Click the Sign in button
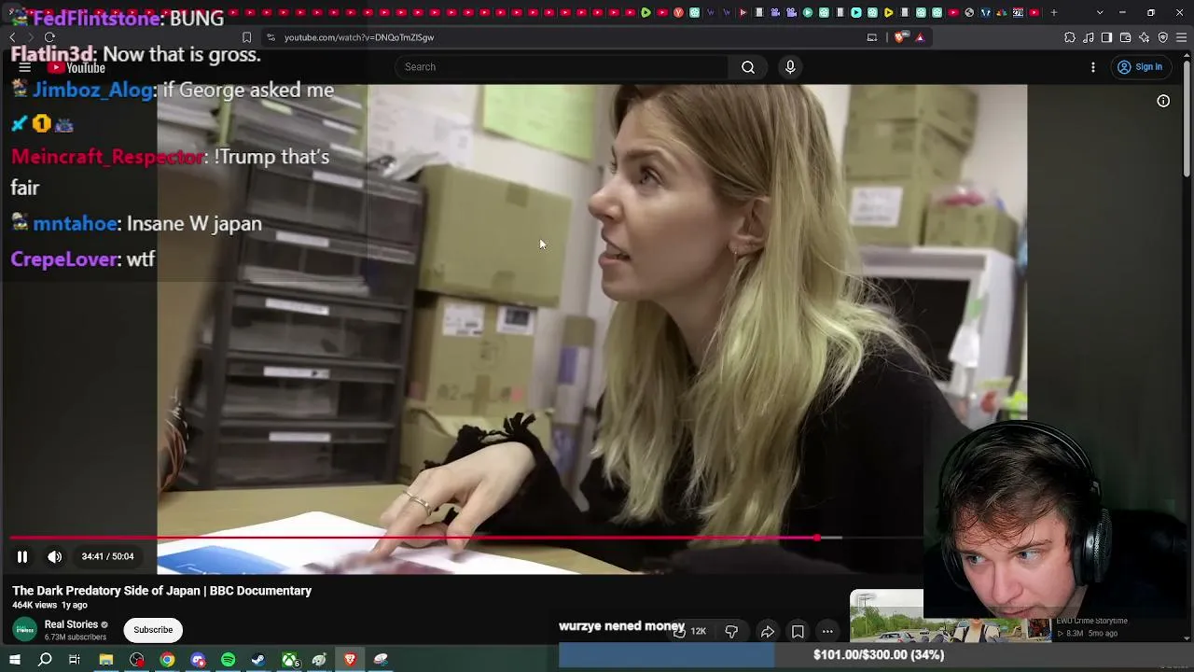 1140,67
